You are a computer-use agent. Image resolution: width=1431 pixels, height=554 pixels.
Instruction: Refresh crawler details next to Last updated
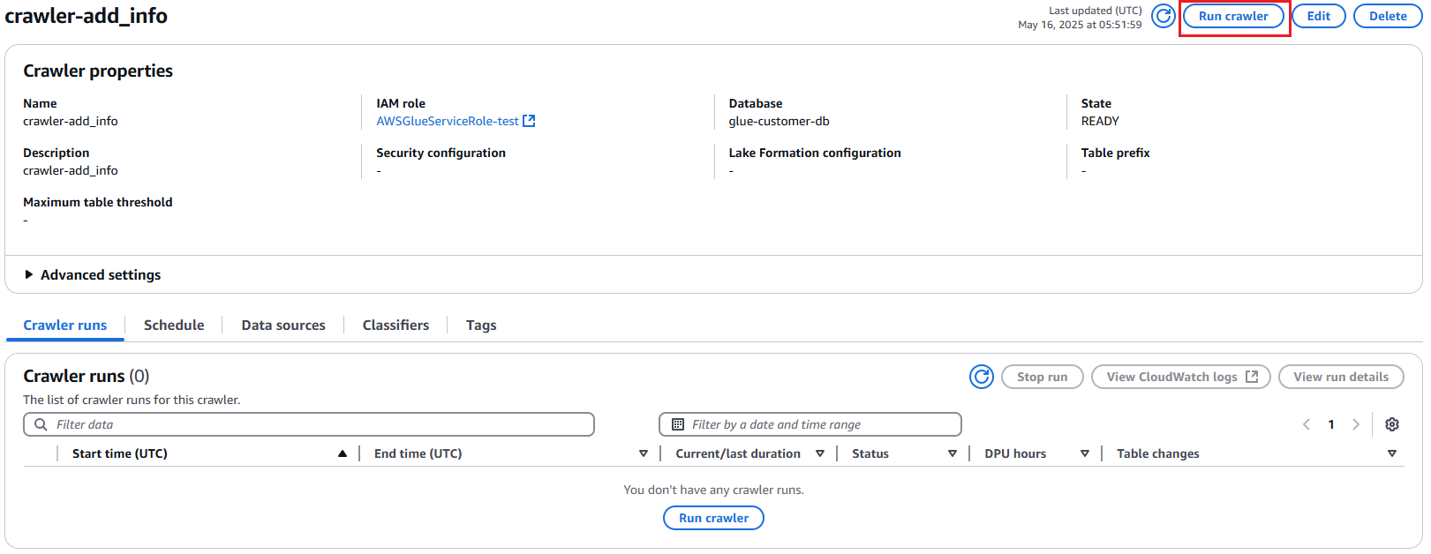click(1164, 16)
